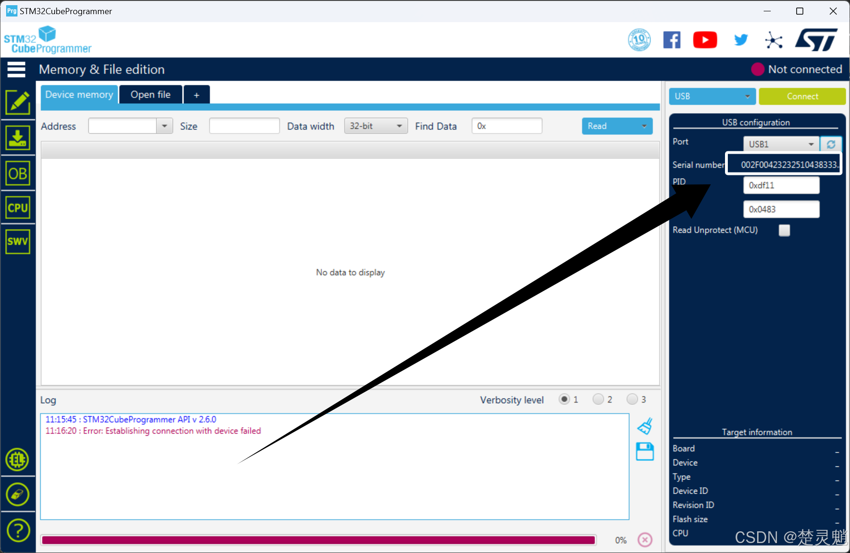Click the USB configuration heading
Screen dimensions: 850x553
(756, 123)
